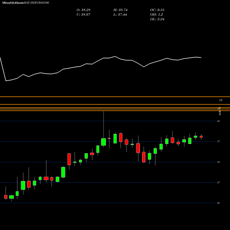Click the low price value L: 37.44

coord(120,15)
